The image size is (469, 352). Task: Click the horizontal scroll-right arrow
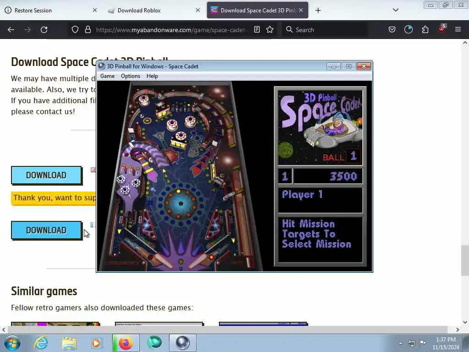click(458, 330)
